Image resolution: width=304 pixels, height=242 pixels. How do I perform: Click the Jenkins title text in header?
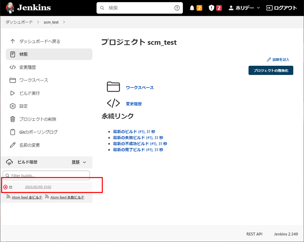click(34, 8)
